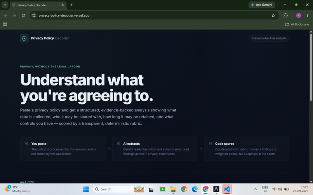Click the browser forward arrow

(14, 15)
